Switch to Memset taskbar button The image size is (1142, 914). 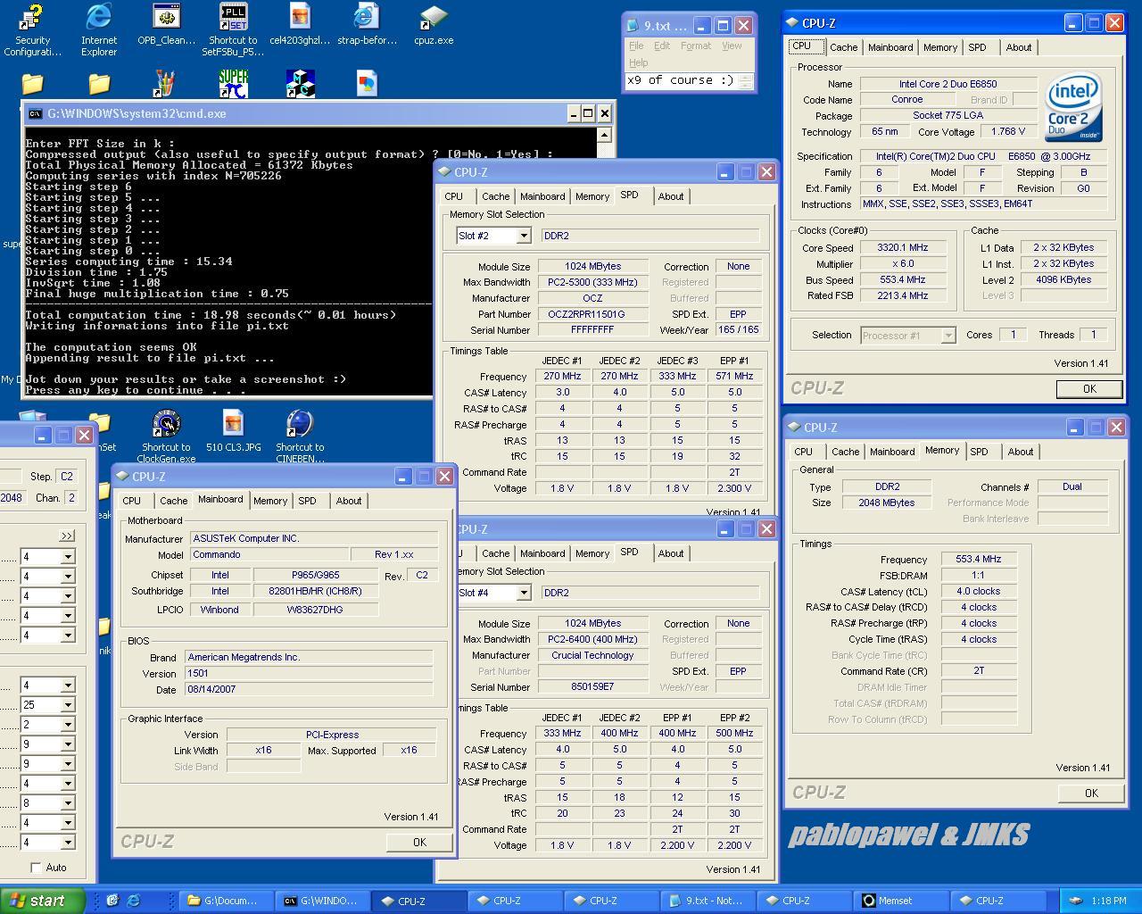[900, 901]
